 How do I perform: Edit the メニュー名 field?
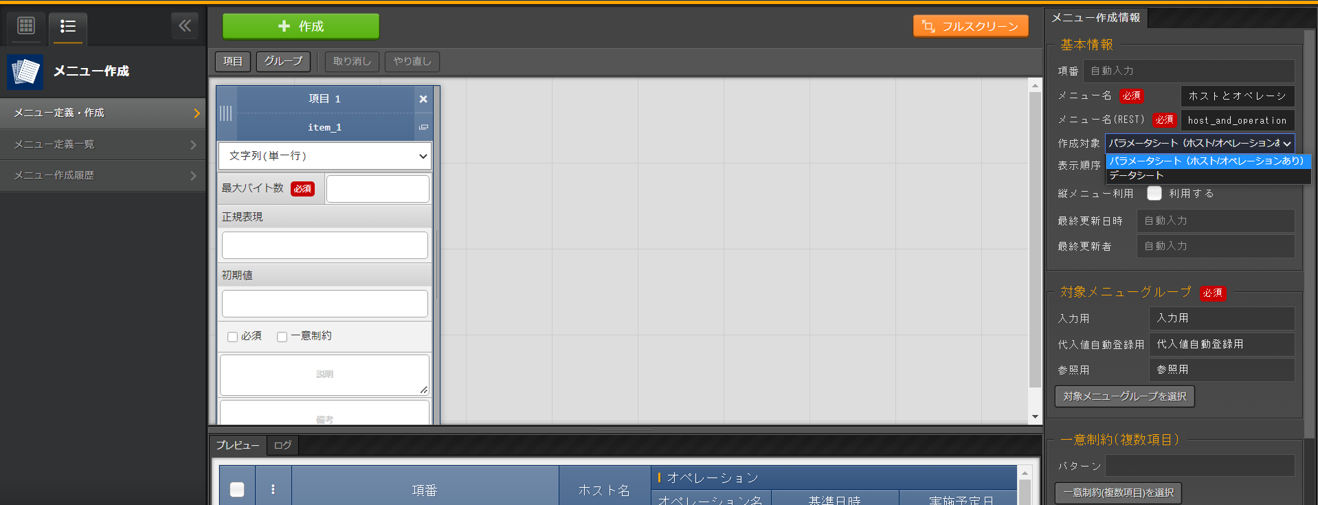tap(1238, 96)
